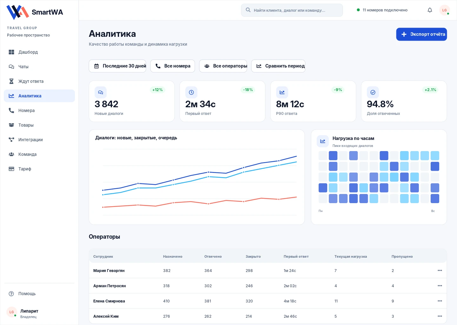Click the Сотрудник column header
This screenshot has width=457, height=325.
(103, 256)
